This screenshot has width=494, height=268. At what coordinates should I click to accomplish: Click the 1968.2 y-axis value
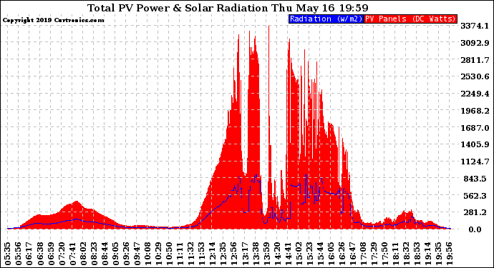click(x=475, y=111)
